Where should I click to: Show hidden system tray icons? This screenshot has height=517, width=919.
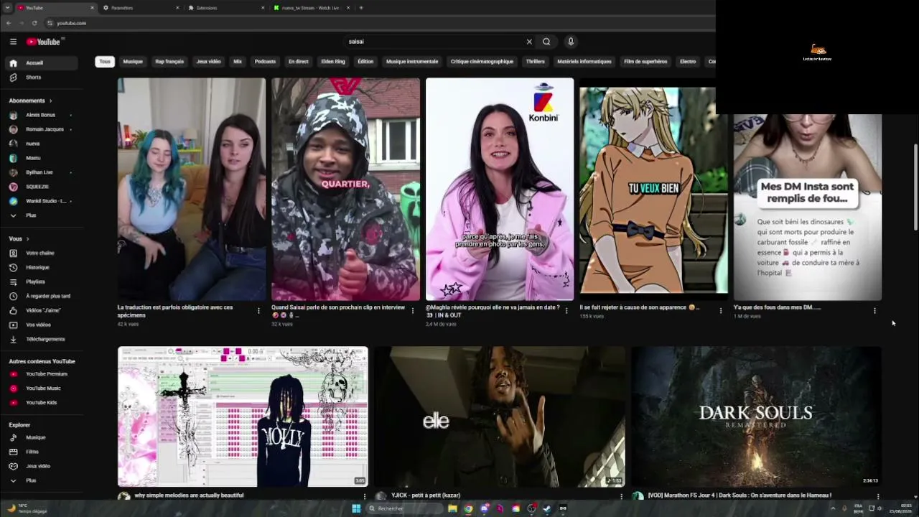pyautogui.click(x=833, y=508)
